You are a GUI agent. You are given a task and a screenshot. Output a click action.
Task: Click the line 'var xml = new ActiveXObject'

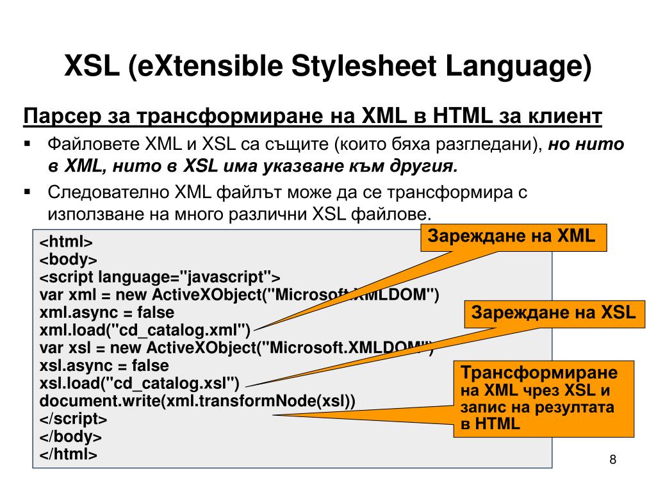coord(240,295)
